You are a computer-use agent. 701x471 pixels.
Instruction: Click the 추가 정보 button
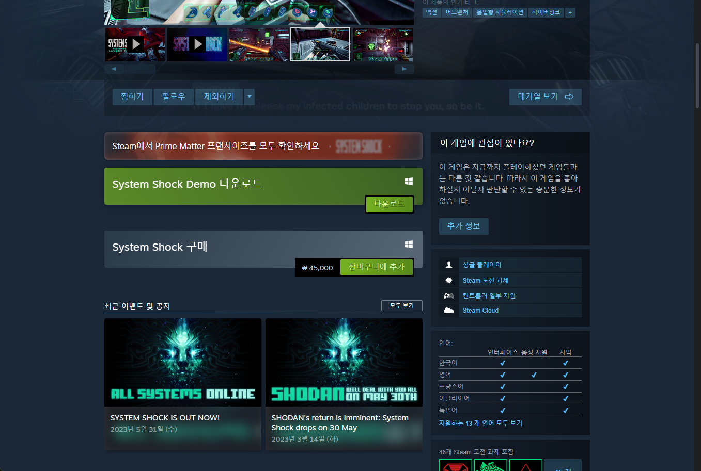click(x=464, y=226)
